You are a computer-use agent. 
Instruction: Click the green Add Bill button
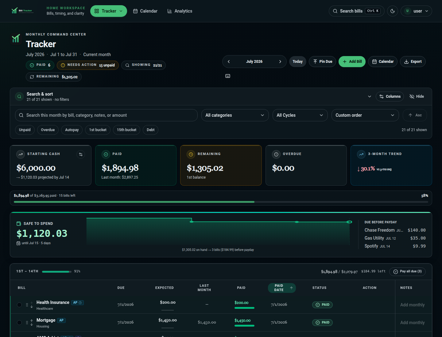tap(352, 62)
